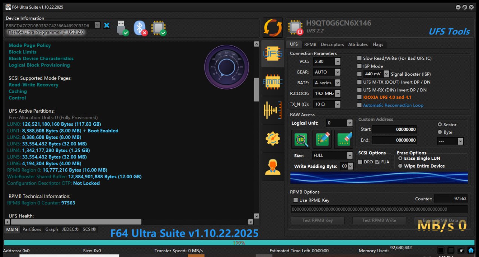Open the device serial number dropdown
Image resolution: width=479 pixels, height=257 pixels.
tap(97, 25)
